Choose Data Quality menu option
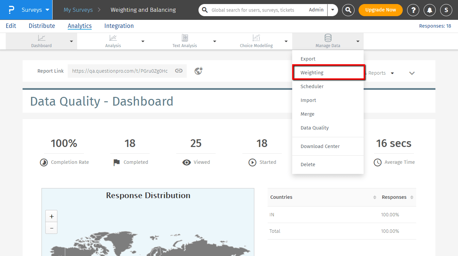This screenshot has height=256, width=458. click(x=314, y=128)
